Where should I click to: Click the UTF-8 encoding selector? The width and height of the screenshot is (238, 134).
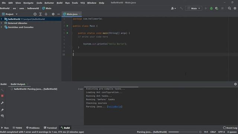pos(222,132)
